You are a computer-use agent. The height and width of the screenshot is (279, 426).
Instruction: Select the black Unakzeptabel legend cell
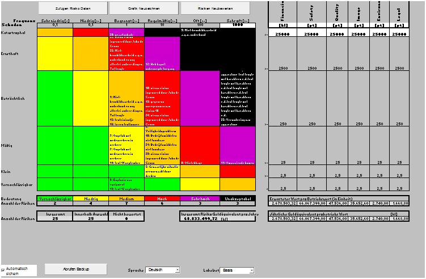pyautogui.click(x=238, y=199)
